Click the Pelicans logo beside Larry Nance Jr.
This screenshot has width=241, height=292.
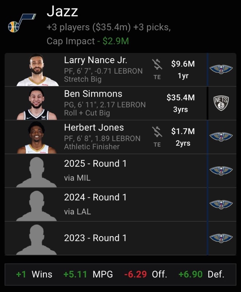click(221, 69)
